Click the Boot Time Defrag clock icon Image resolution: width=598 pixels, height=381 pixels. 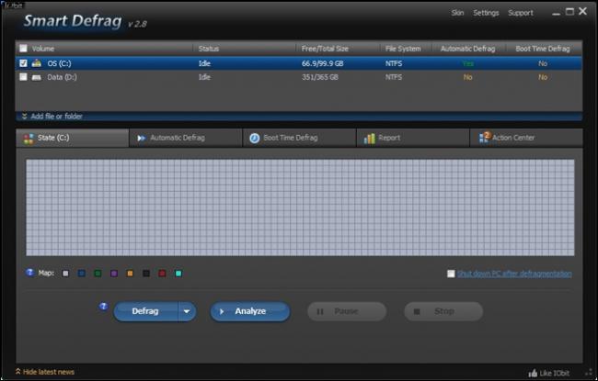[254, 138]
